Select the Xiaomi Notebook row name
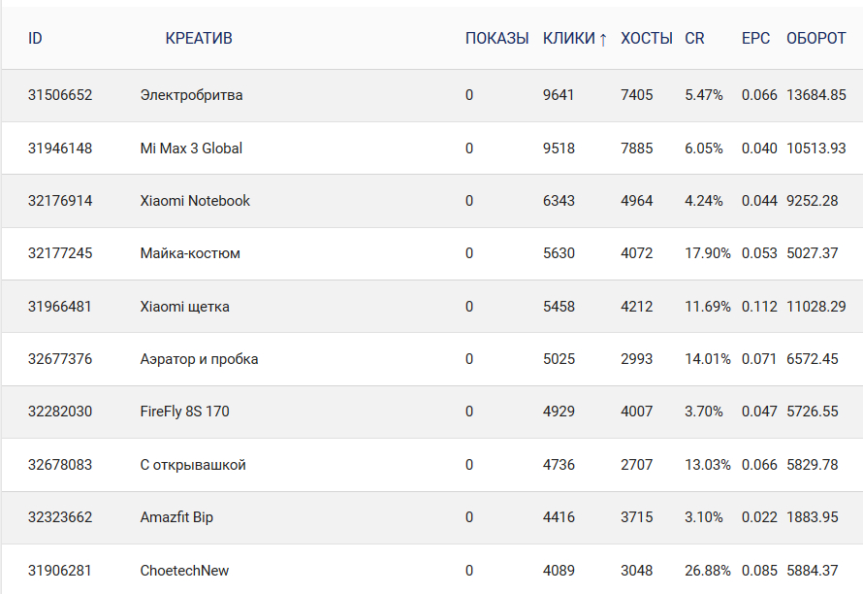The width and height of the screenshot is (863, 594). (x=195, y=201)
